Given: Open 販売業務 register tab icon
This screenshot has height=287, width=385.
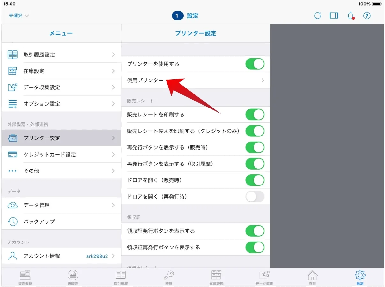Looking at the screenshot, I should (25, 276).
